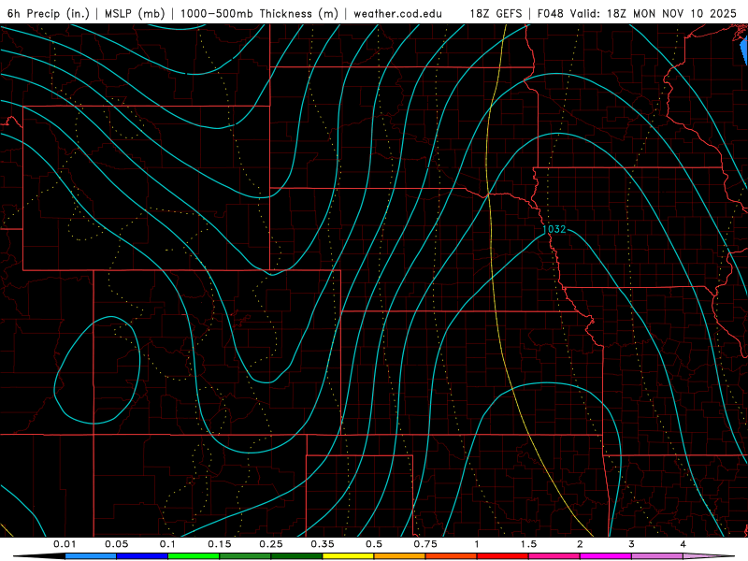Click the red 1 inch legend swatch
This screenshot has height=561, width=748.
(x=503, y=556)
